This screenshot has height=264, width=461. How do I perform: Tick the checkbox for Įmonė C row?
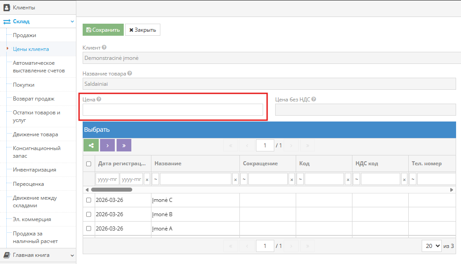[x=88, y=200]
